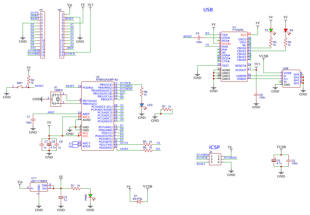Select the green PWR LED symbol
This screenshot has height=215, width=310.
[90, 196]
